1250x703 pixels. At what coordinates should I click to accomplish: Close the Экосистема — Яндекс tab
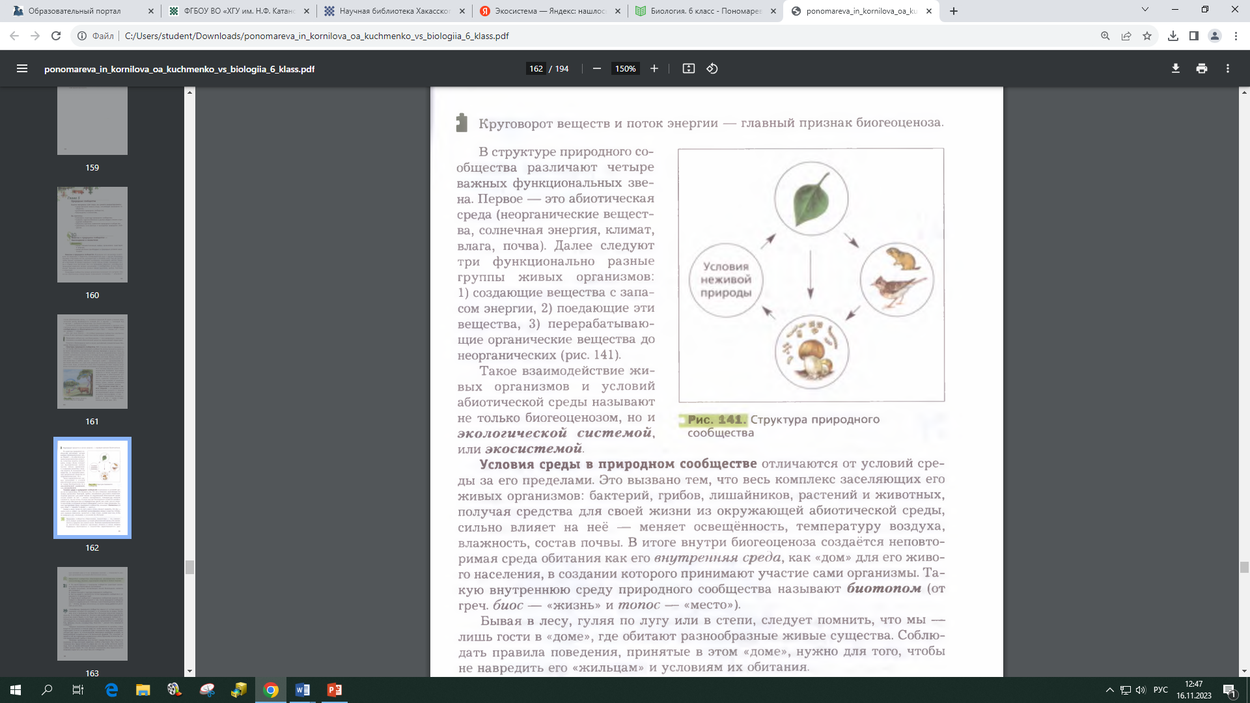[x=618, y=11]
